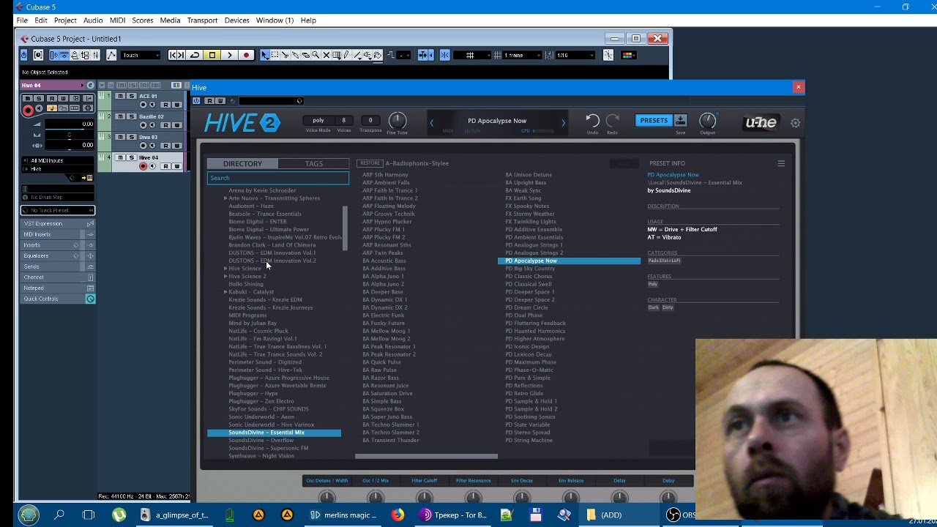Viewport: 937px width, 527px height.
Task: Click the directory list vertical scrollbar
Action: click(x=345, y=228)
